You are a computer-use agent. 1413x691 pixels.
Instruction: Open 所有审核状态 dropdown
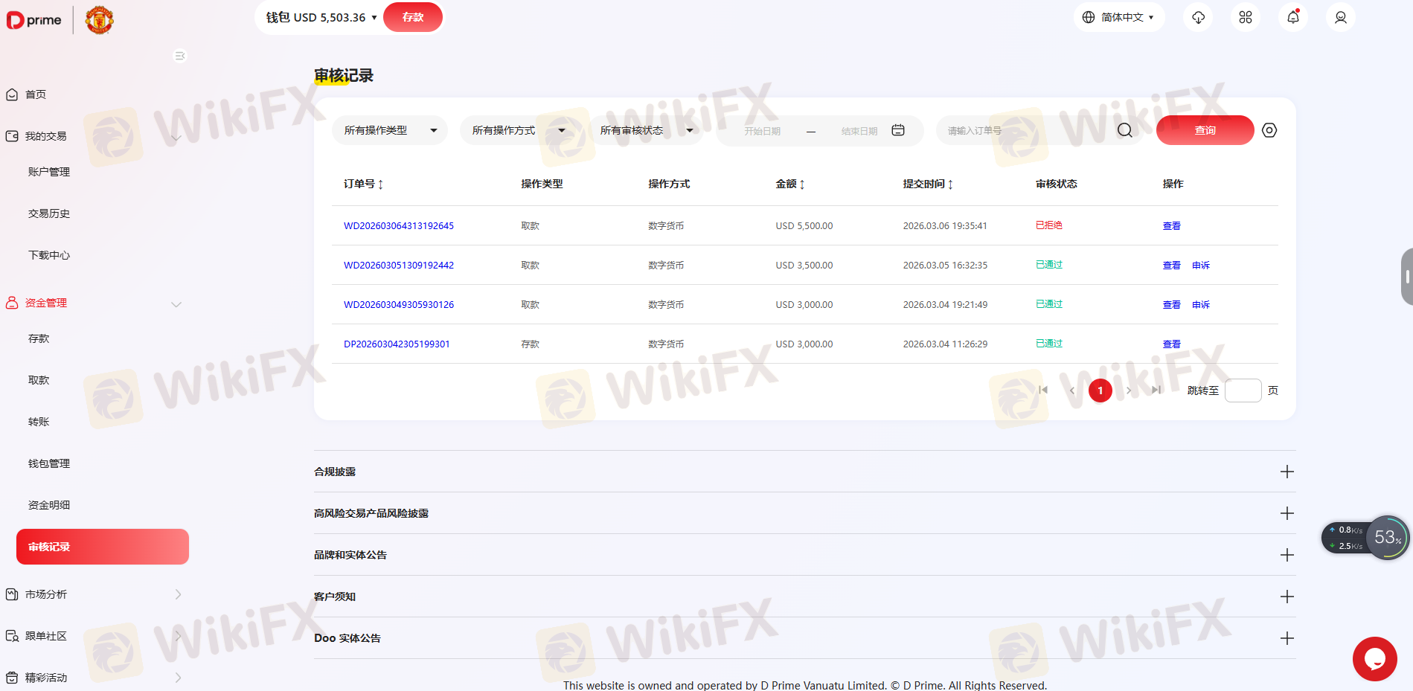click(x=646, y=130)
